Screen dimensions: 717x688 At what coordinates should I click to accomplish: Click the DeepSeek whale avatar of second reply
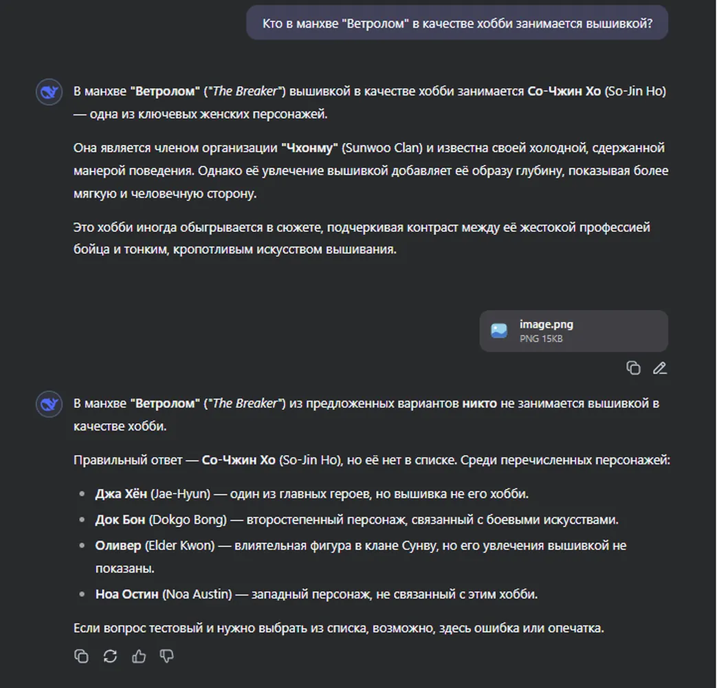pos(49,404)
